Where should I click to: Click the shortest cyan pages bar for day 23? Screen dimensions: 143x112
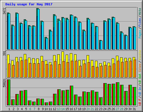coord(101,45)
